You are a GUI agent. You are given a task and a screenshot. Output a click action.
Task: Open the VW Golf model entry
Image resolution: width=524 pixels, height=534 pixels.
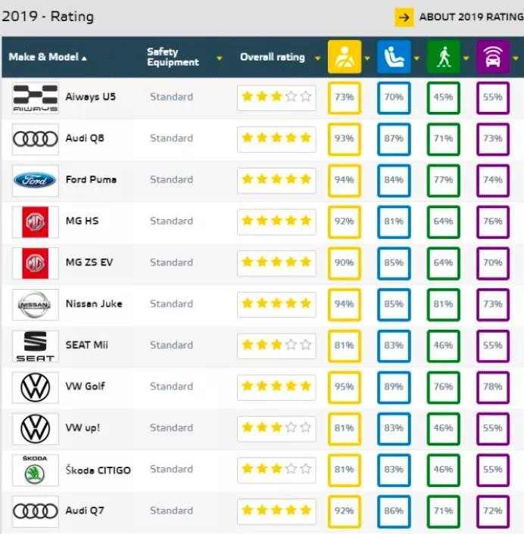tap(86, 387)
